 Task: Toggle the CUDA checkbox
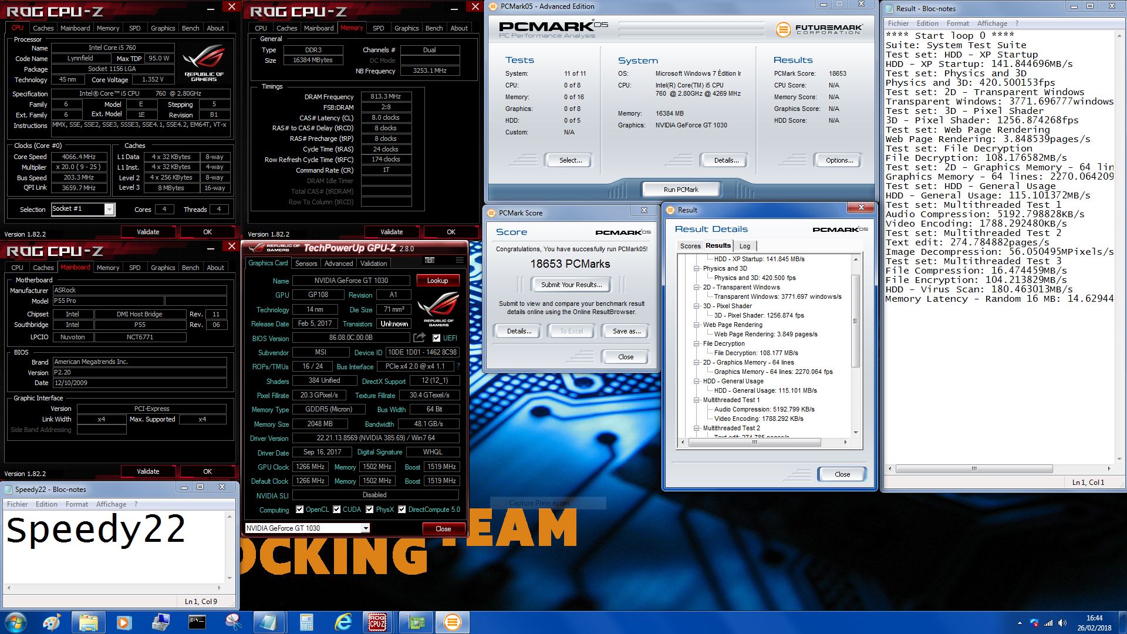click(x=337, y=510)
